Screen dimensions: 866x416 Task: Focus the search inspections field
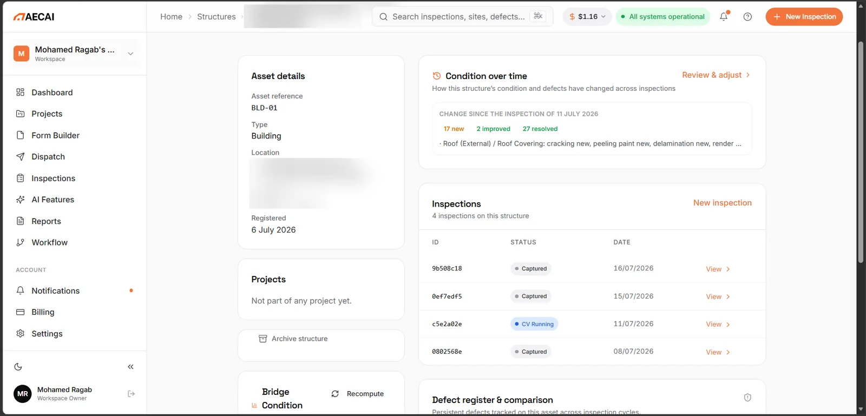pyautogui.click(x=463, y=17)
